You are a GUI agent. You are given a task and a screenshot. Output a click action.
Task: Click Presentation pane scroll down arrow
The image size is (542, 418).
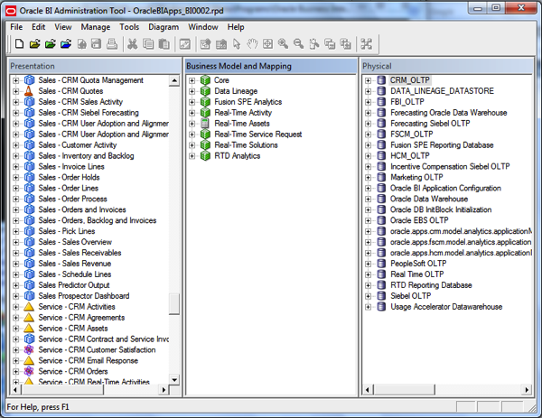(x=174, y=380)
